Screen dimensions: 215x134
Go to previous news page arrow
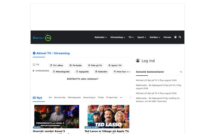(x=127, y=97)
